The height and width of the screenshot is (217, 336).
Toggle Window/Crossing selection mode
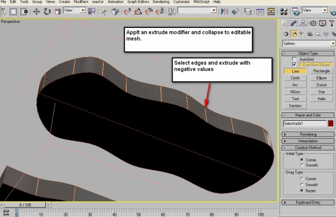point(24,11)
